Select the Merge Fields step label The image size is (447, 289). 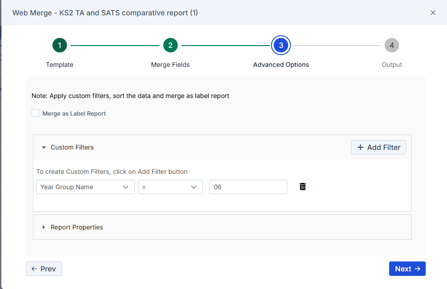coord(170,65)
